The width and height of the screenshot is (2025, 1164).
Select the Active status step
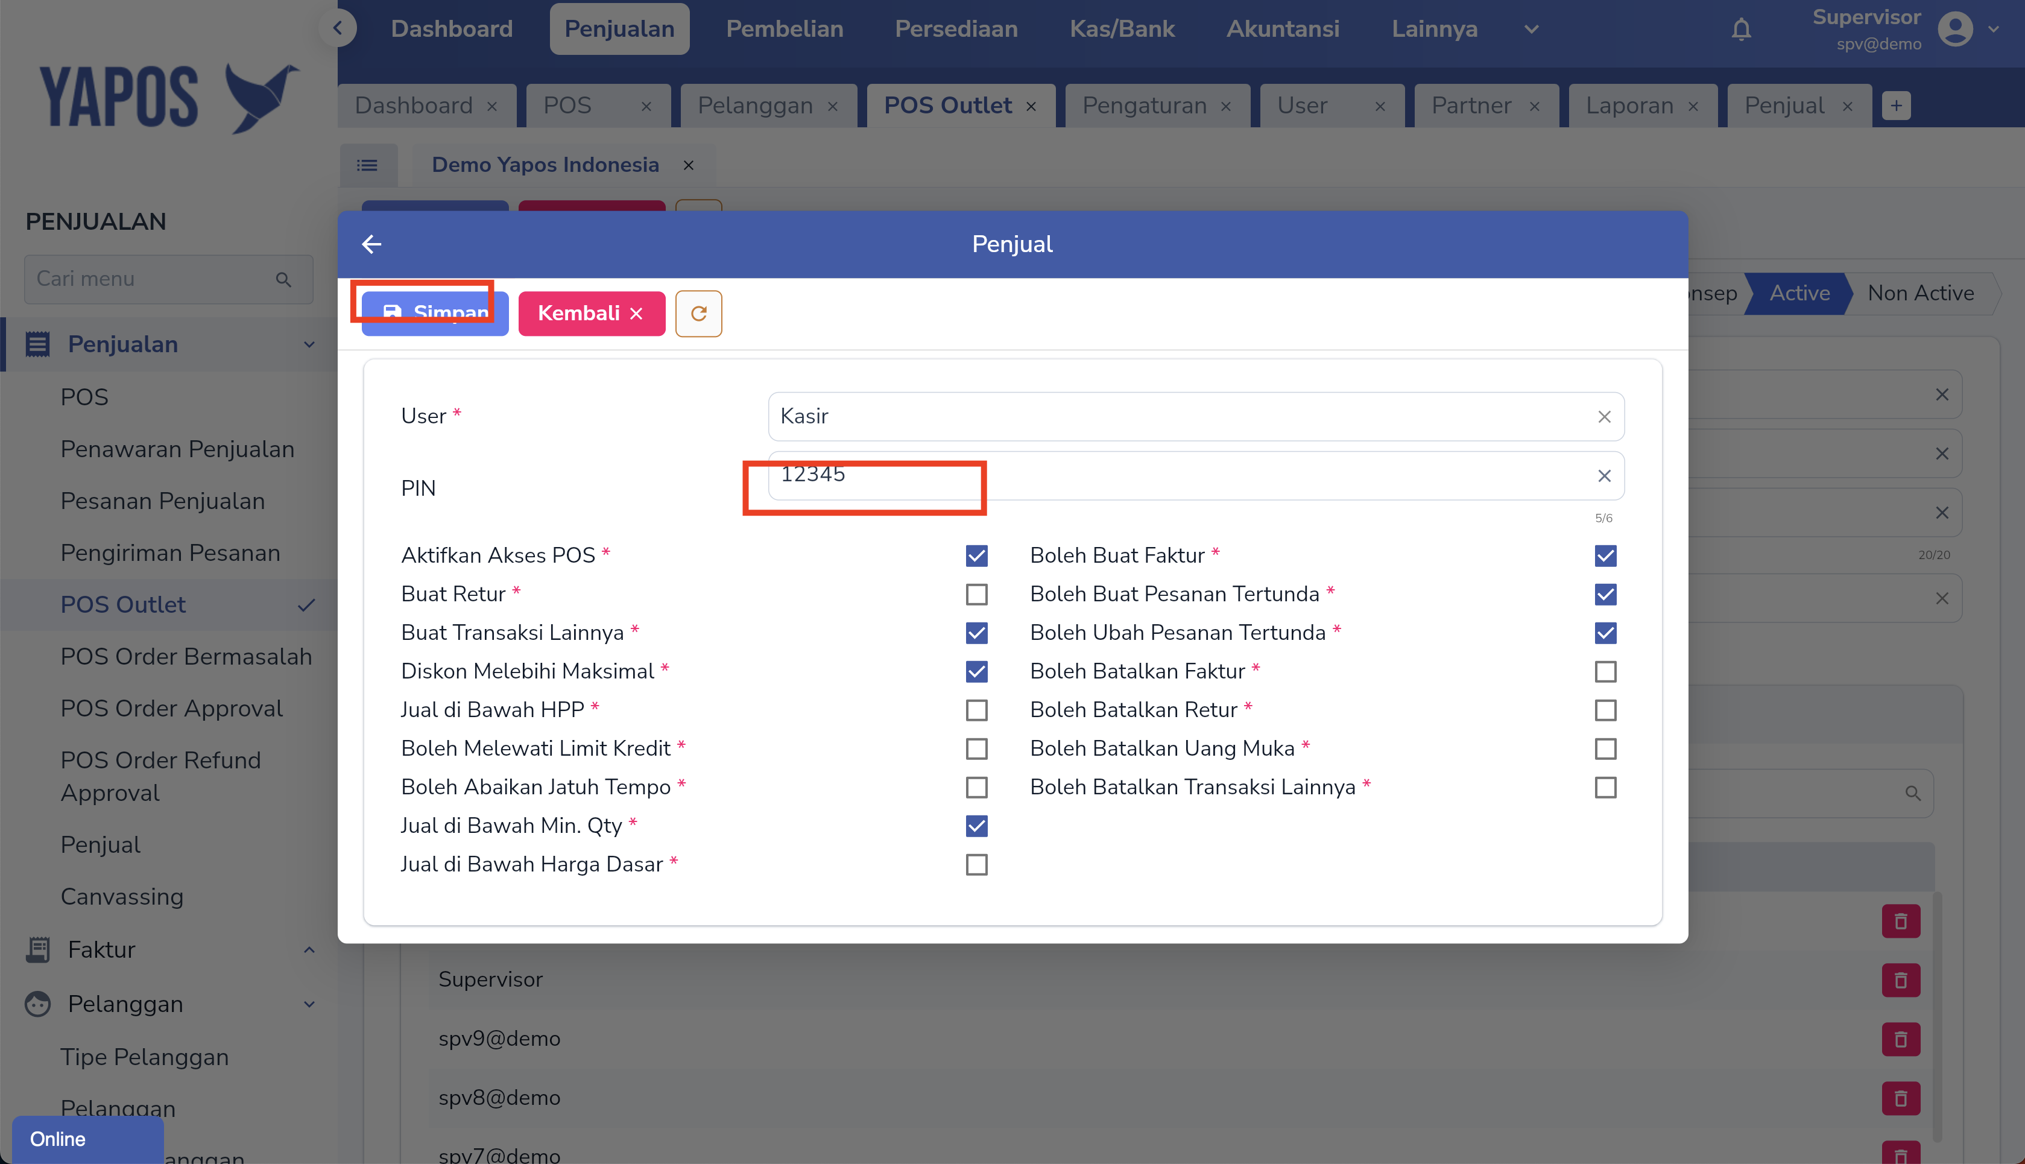(1799, 293)
